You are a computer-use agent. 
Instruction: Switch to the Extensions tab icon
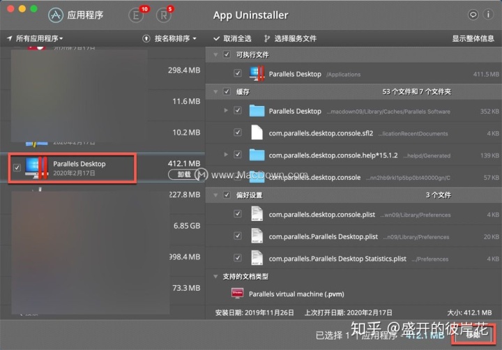tap(136, 15)
